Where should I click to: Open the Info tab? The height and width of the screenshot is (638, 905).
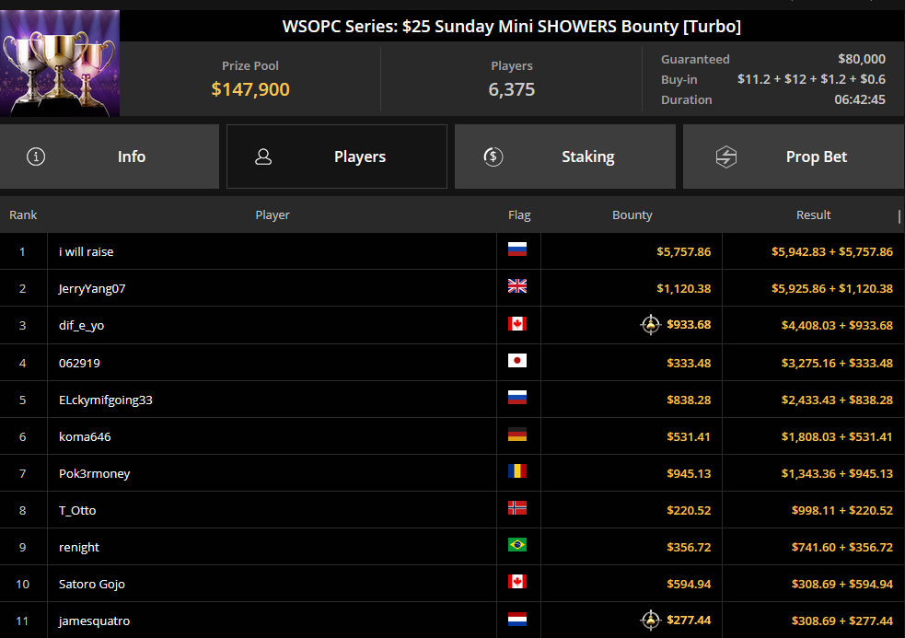[110, 157]
